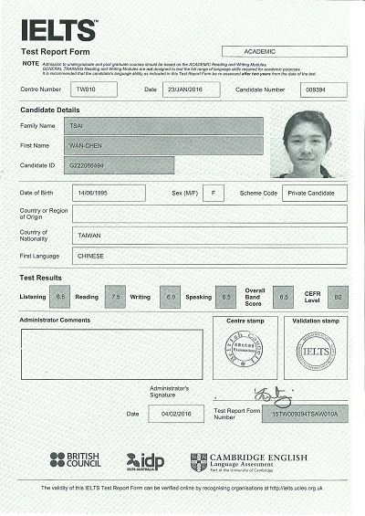Click the Candidate ID field
The height and width of the screenshot is (516, 365).
(119, 165)
